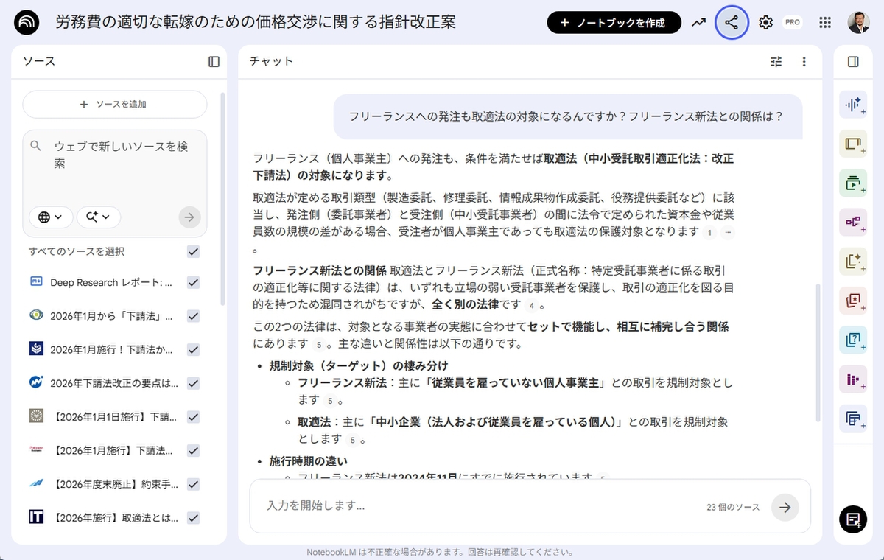Expand the more citations ellipsis

(728, 232)
